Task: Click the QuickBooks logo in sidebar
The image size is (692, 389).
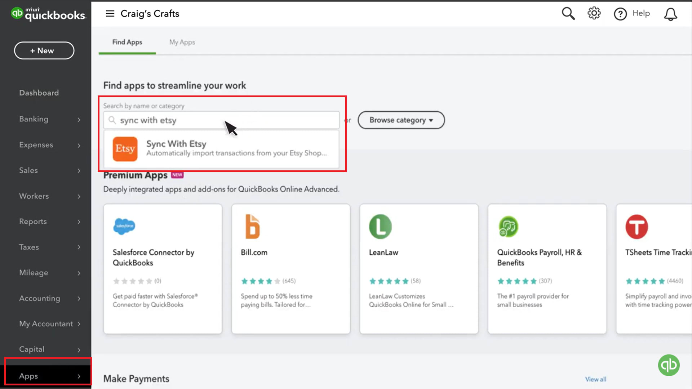Action: click(48, 14)
